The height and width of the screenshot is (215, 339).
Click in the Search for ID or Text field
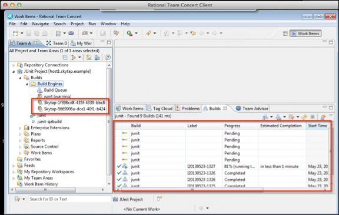tap(69, 199)
